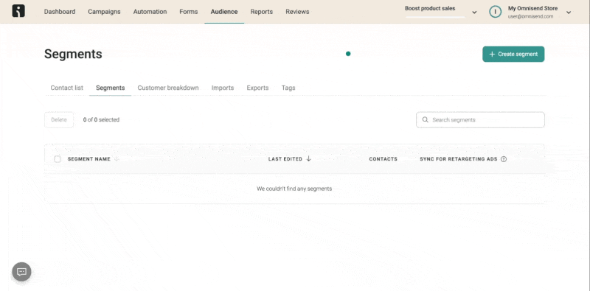Select the Segments tab
590x291 pixels.
(x=110, y=88)
